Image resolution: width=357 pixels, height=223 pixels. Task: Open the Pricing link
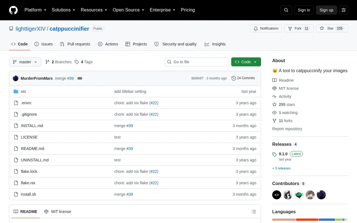[188, 10]
